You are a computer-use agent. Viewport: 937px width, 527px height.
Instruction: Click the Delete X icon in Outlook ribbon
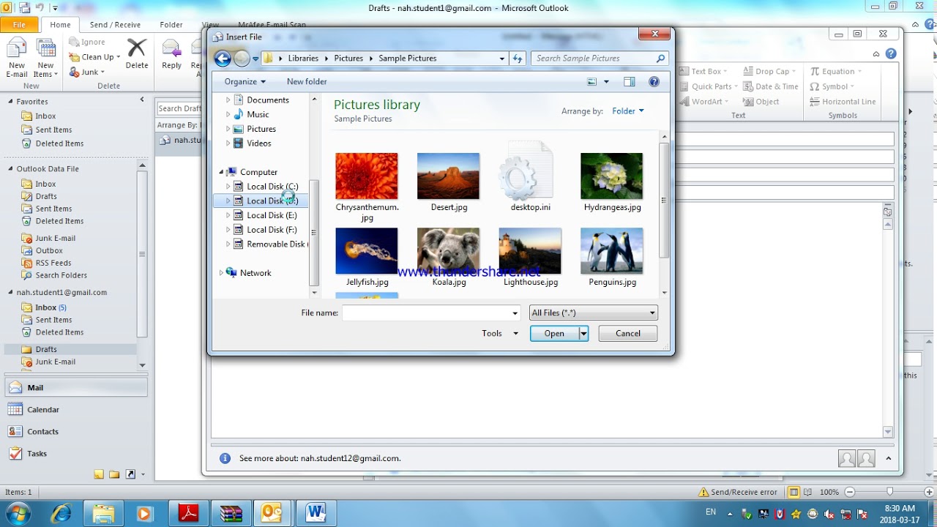coord(136,48)
